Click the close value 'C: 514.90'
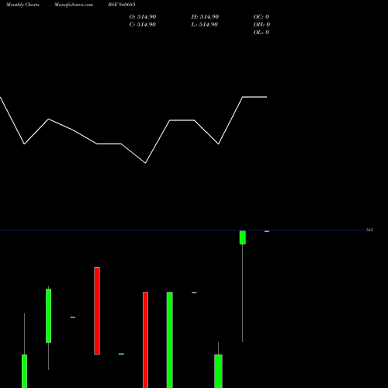The height and width of the screenshot is (388, 388). [142, 24]
